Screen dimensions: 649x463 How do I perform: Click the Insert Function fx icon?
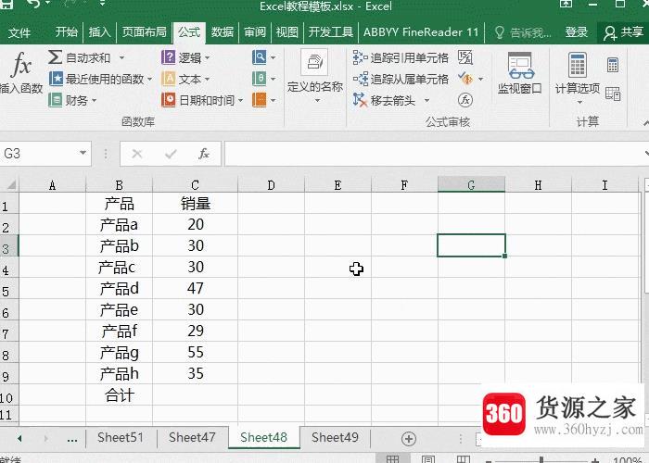click(21, 65)
